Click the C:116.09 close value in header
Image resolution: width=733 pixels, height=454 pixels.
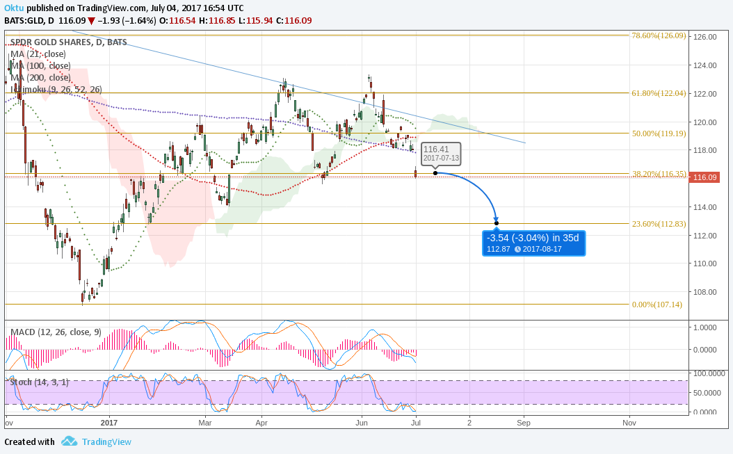coord(293,21)
